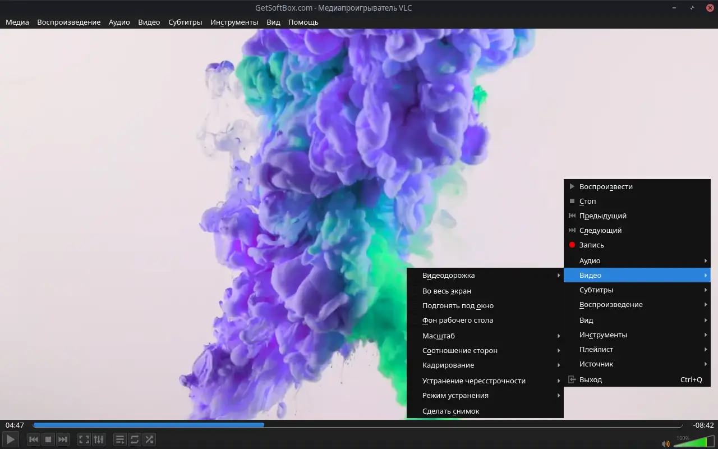Open the Инструменты menu in menu bar

coord(234,22)
